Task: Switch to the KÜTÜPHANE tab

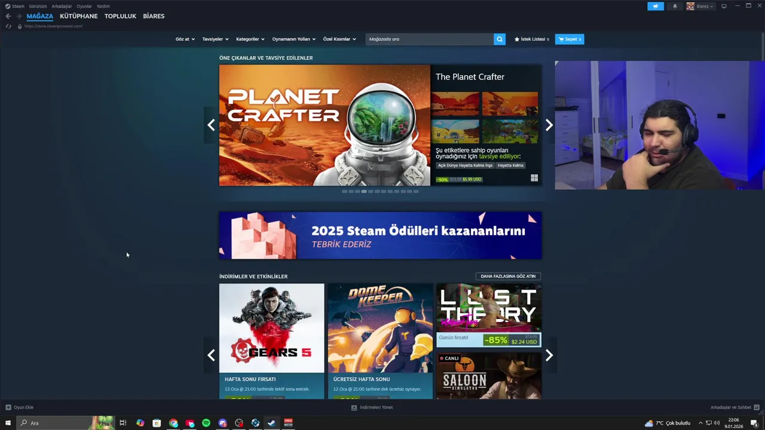Action: pos(79,16)
